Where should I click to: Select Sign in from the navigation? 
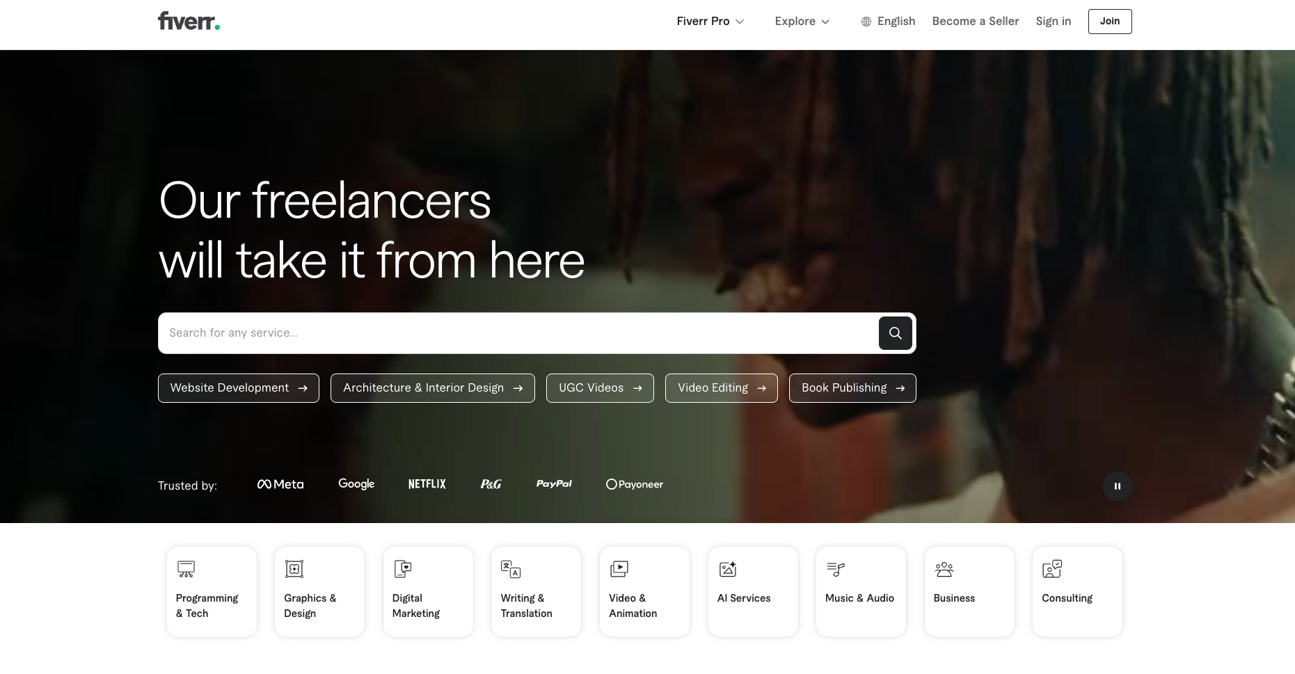click(1053, 21)
